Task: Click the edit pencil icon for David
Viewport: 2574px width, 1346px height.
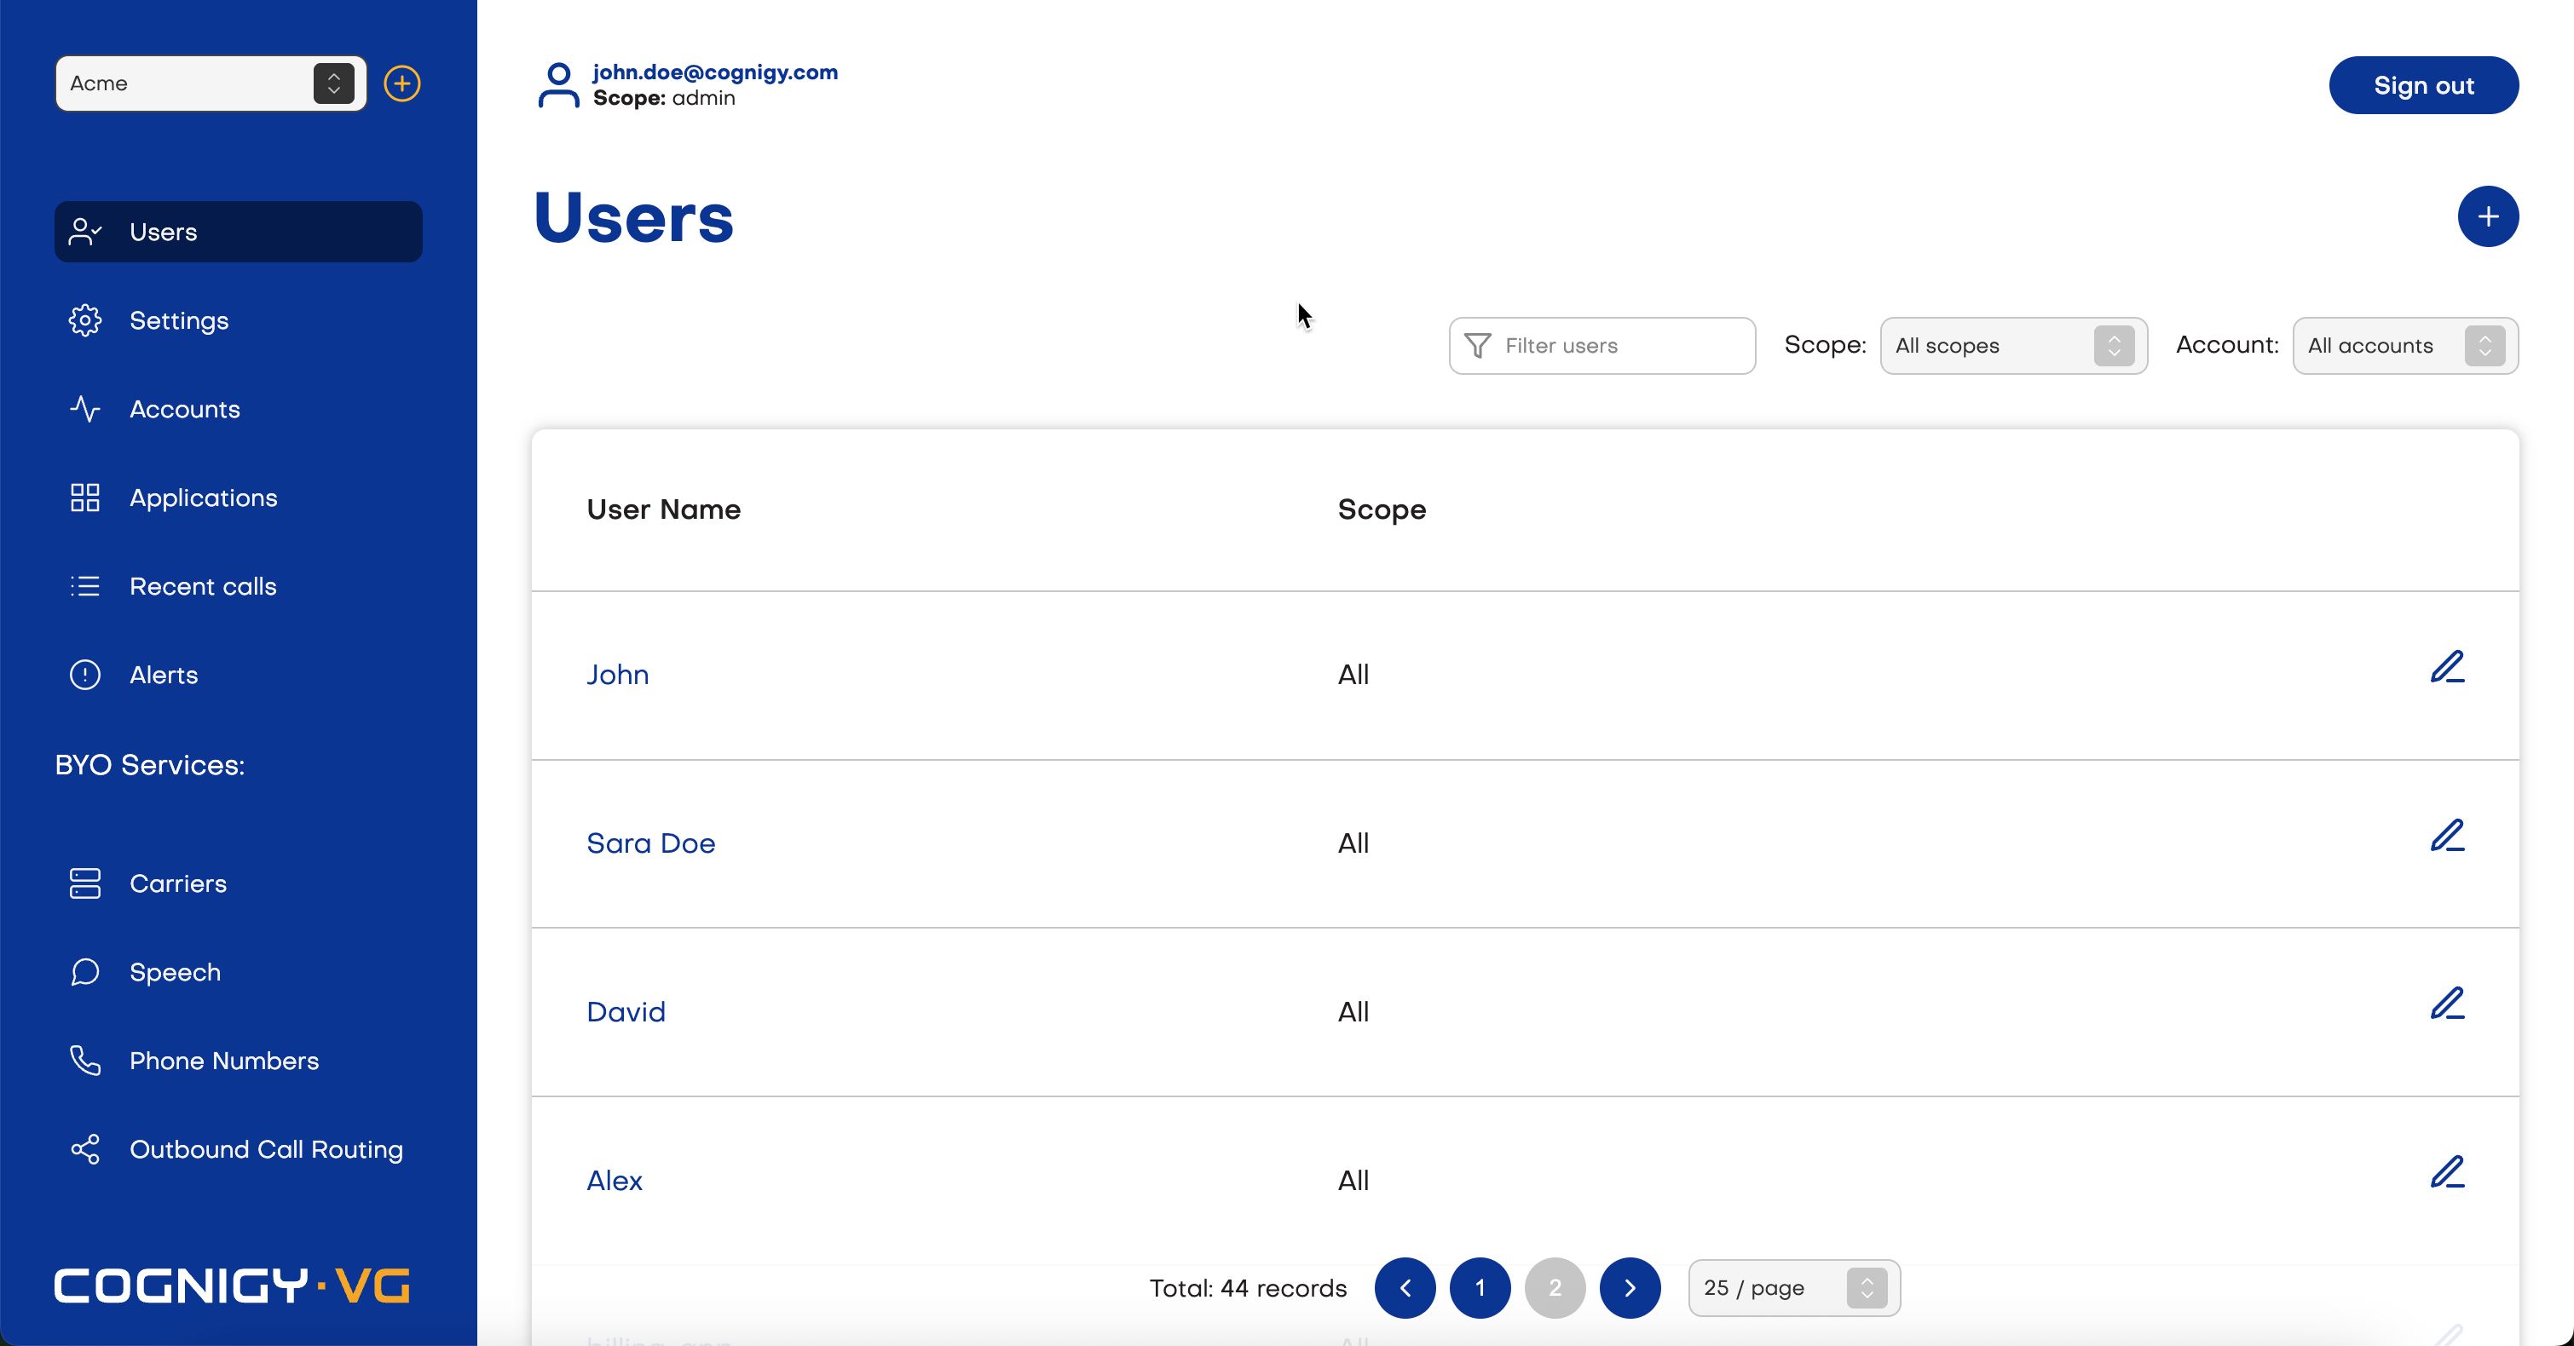Action: click(x=2447, y=1004)
